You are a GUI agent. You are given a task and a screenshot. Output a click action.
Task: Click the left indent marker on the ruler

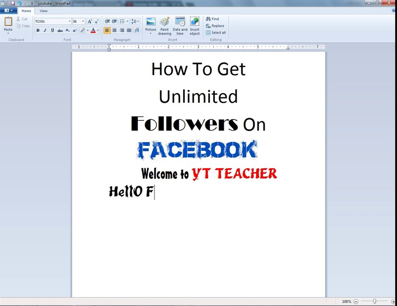click(109, 47)
